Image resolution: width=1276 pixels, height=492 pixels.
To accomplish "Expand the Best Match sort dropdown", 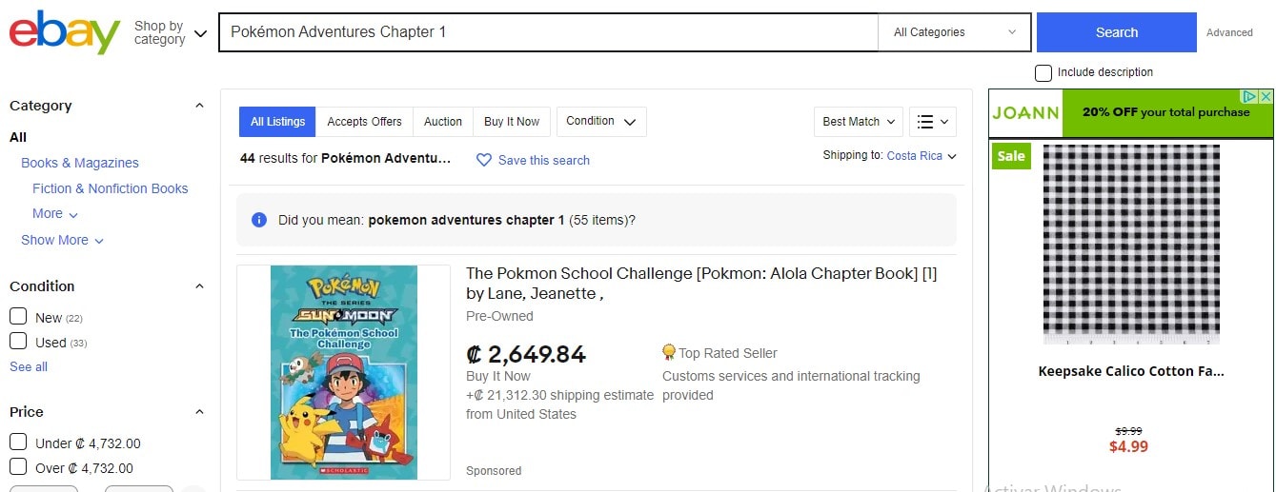I will [x=859, y=122].
